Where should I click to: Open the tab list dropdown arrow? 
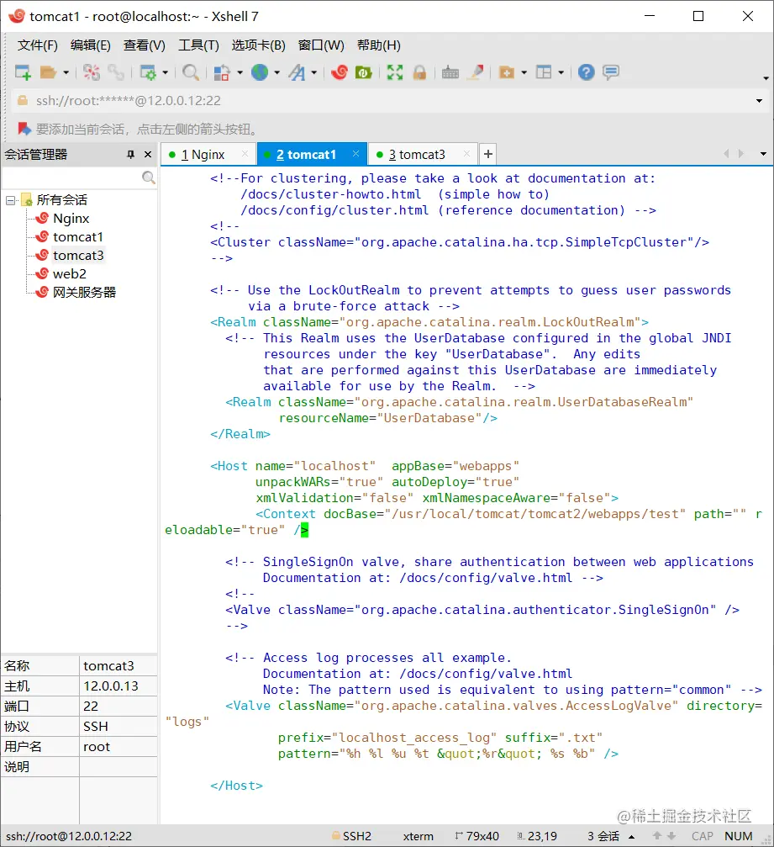[x=763, y=154]
